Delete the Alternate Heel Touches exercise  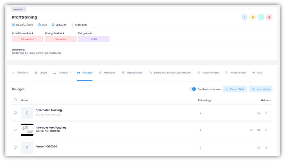(x=266, y=130)
